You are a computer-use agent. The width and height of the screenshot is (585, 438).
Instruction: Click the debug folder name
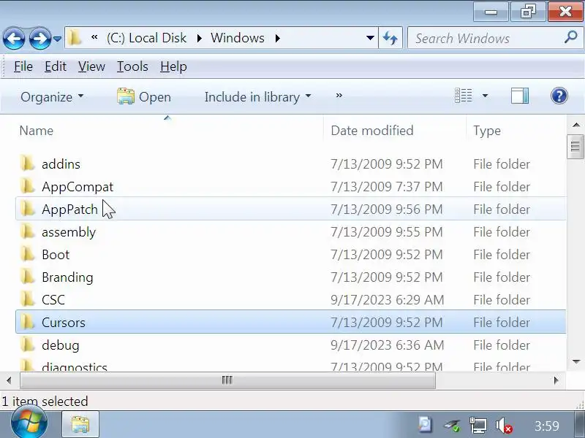pyautogui.click(x=61, y=345)
